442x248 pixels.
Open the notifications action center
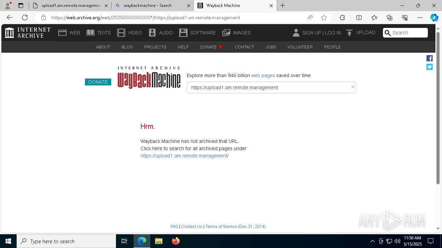(431, 241)
